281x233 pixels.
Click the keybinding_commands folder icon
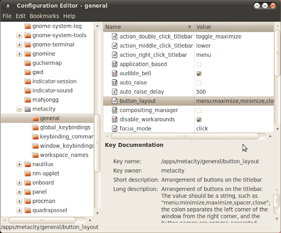point(35,137)
